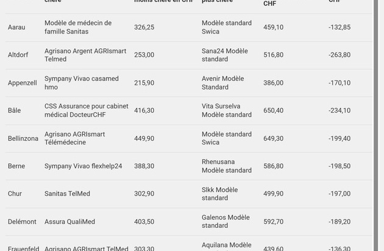384x251 pixels.
Task: Select "Agrisano Argent AGRIsmart Telmed" cell
Action: (x=85, y=55)
